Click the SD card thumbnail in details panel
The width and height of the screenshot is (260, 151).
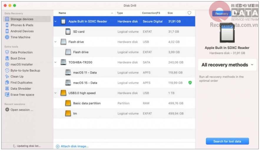(227, 33)
